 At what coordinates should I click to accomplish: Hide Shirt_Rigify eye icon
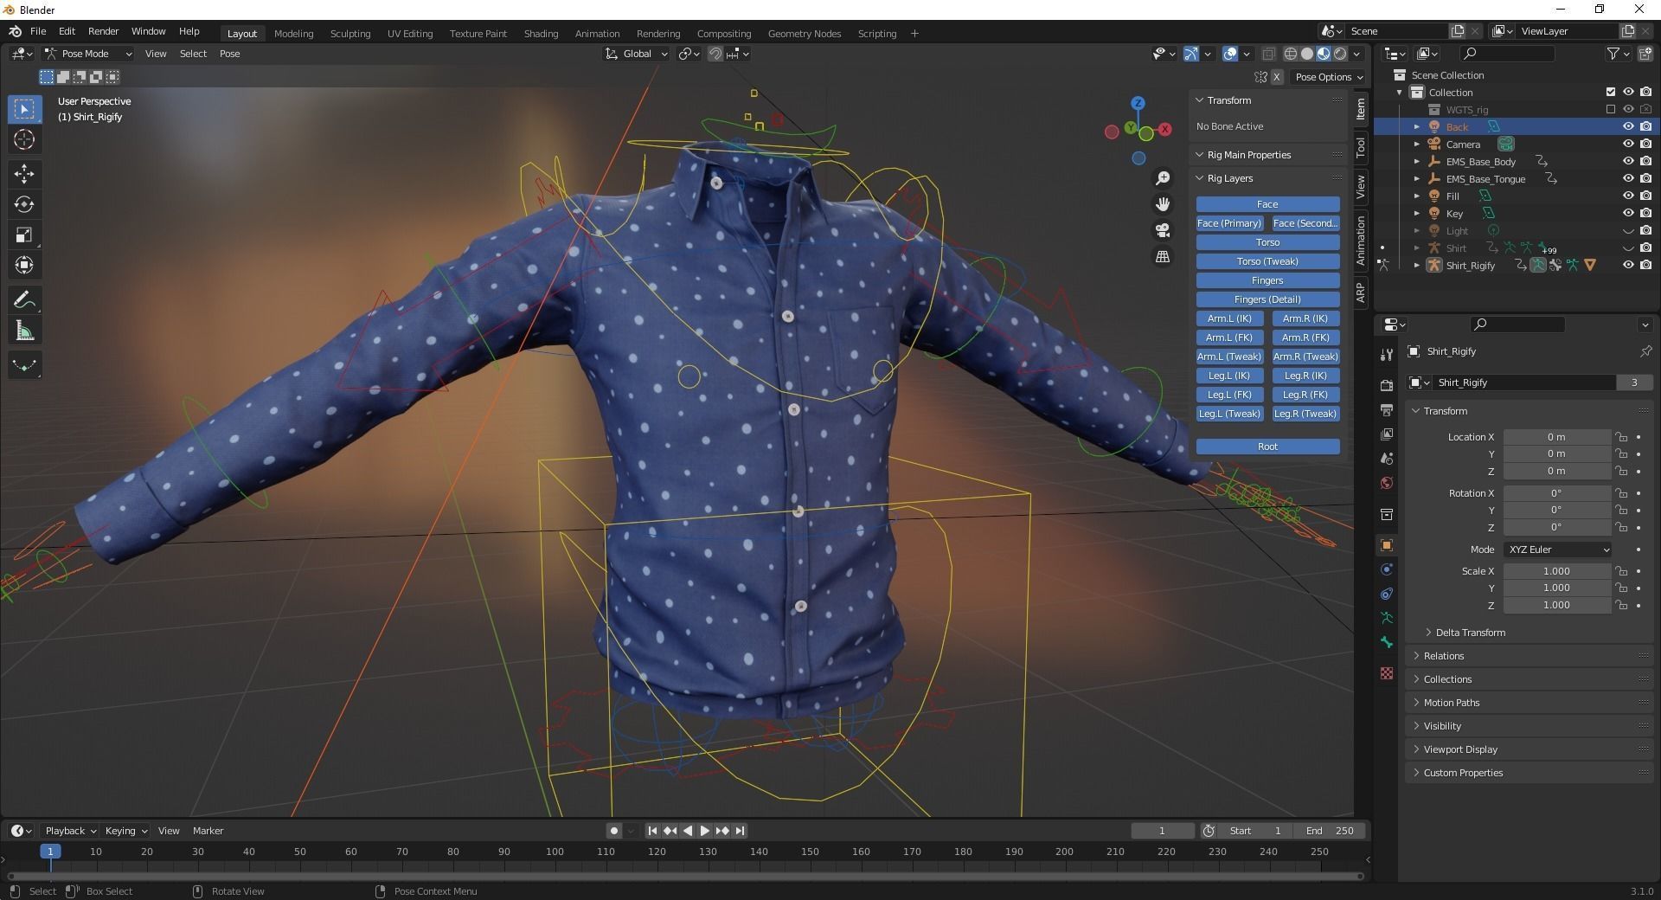pyautogui.click(x=1627, y=265)
